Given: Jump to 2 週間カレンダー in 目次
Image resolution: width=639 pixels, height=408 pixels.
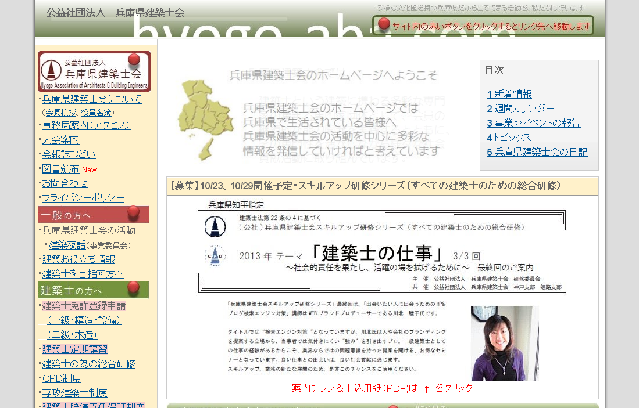Looking at the screenshot, I should pos(521,109).
